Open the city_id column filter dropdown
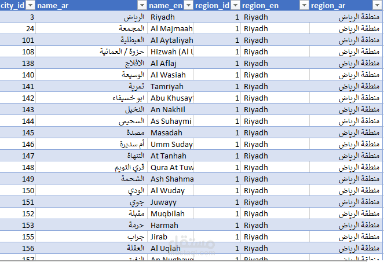The height and width of the screenshot is (262, 384). point(30,5)
